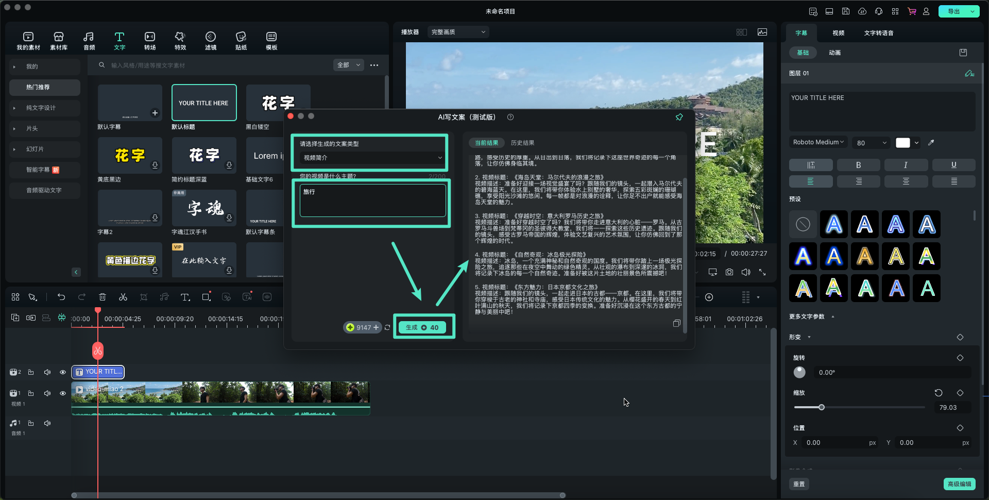
Task: Toggle italic text formatting
Action: [906, 165]
